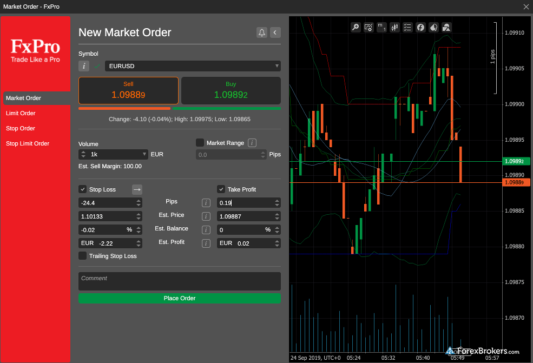This screenshot has width=533, height=363.
Task: Adjust the Stop Loss EUR -2.22 stepper
Action: pos(139,243)
